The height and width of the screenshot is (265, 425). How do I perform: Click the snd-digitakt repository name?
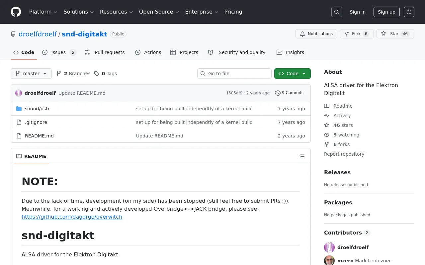click(x=84, y=34)
